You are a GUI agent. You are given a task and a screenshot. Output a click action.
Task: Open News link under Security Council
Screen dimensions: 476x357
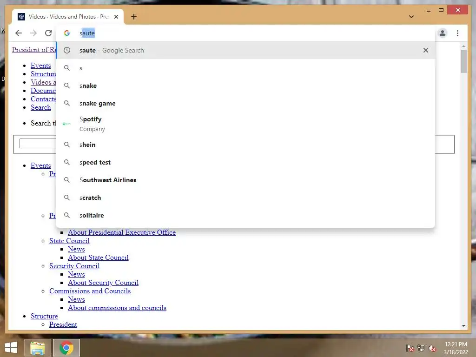76,274
